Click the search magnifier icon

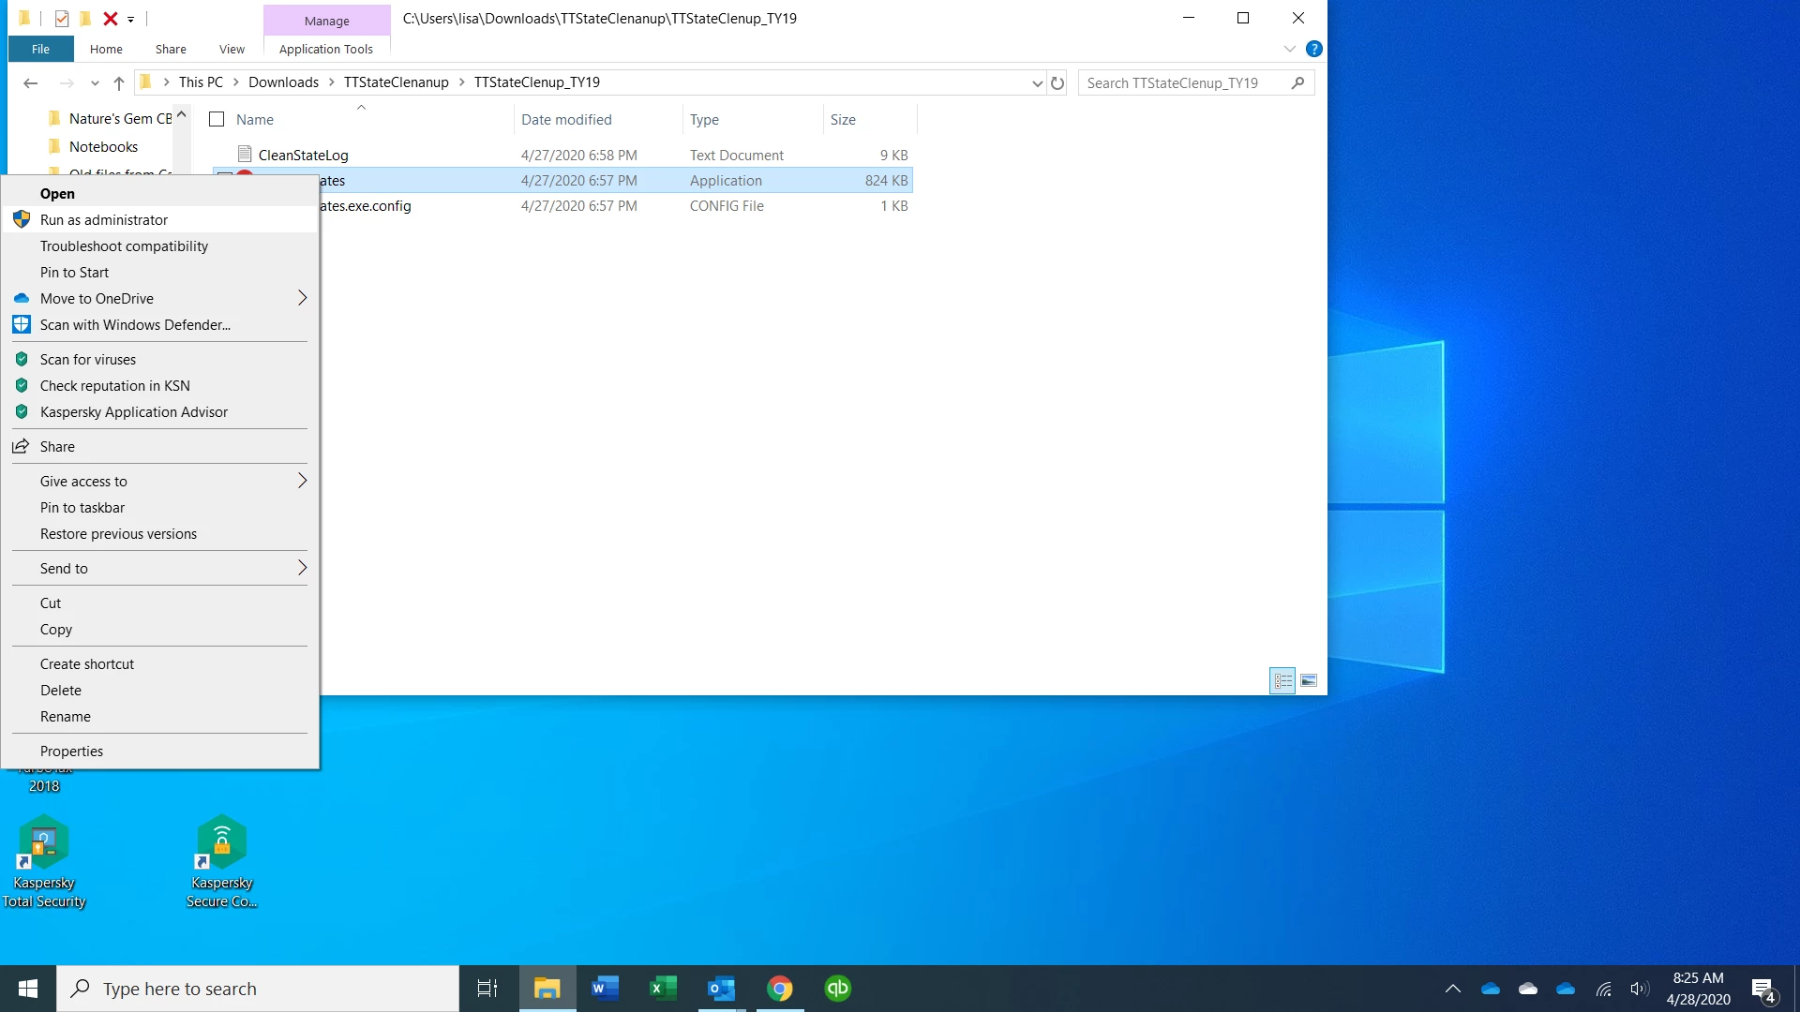pyautogui.click(x=1297, y=83)
